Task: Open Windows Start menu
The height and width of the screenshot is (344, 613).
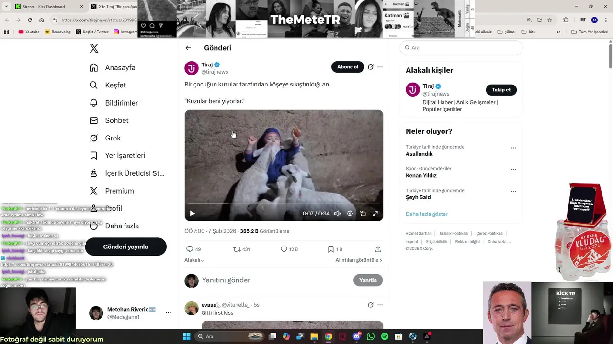Action: click(186, 336)
